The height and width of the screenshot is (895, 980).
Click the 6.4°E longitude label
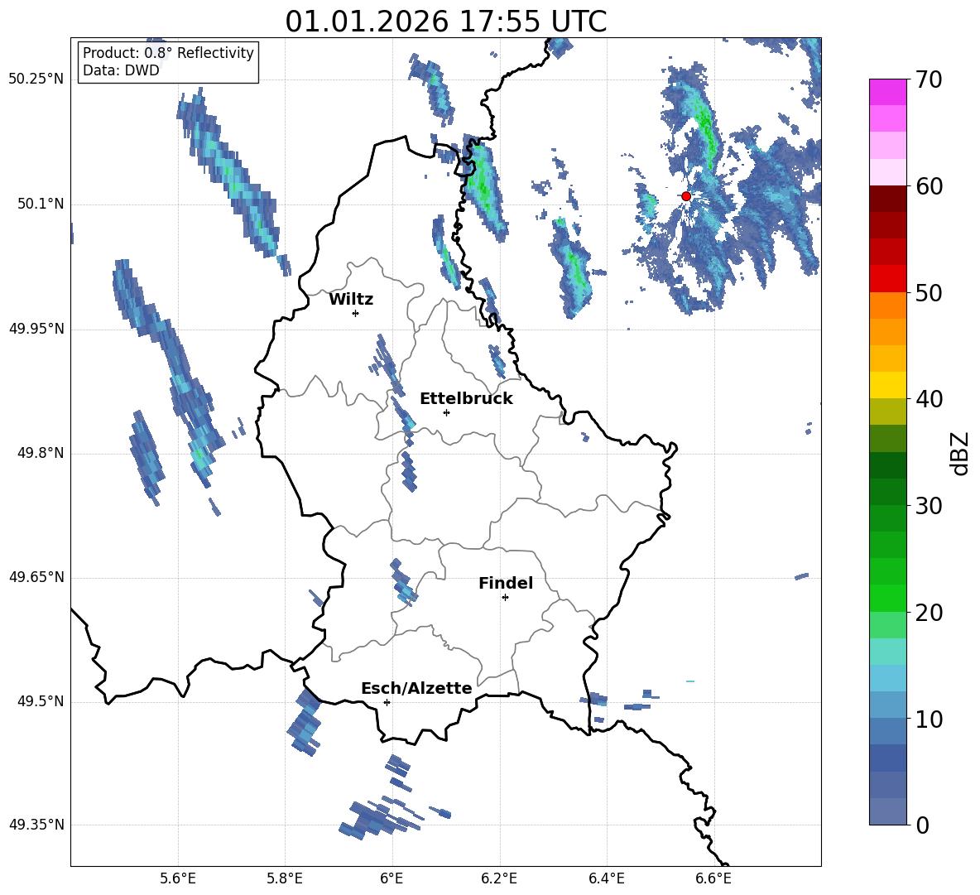(606, 878)
